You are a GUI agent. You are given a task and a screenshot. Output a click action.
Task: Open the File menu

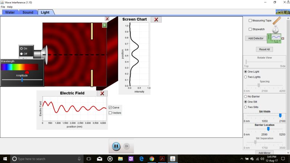pos(3,7)
